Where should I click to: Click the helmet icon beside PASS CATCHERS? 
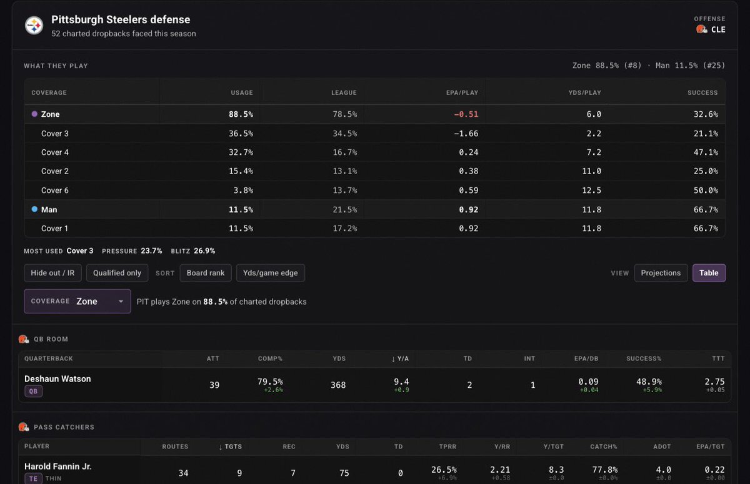(24, 427)
